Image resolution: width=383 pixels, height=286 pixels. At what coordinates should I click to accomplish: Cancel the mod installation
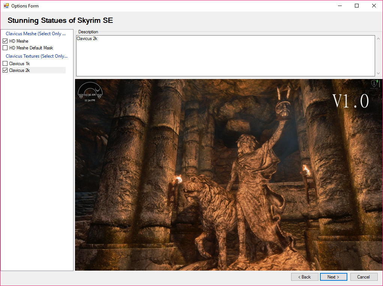pos(363,277)
